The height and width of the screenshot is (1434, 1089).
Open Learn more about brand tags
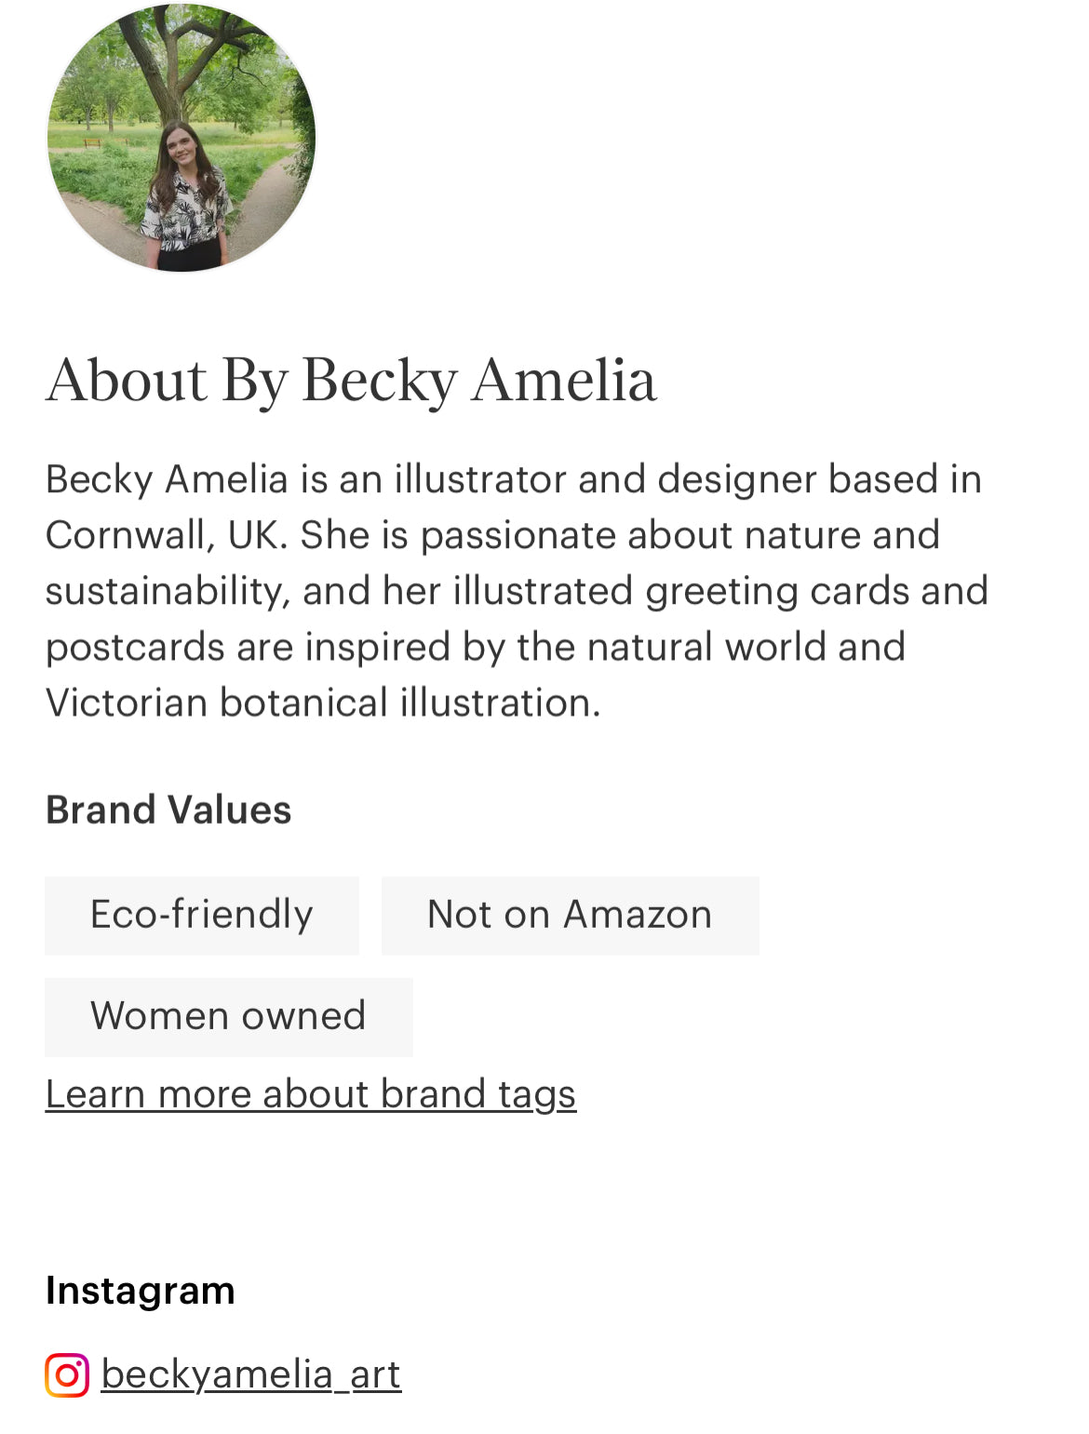311,1094
